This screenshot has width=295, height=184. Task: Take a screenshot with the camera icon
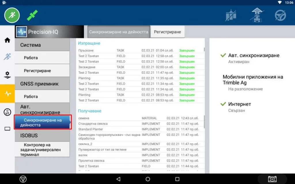point(272,179)
